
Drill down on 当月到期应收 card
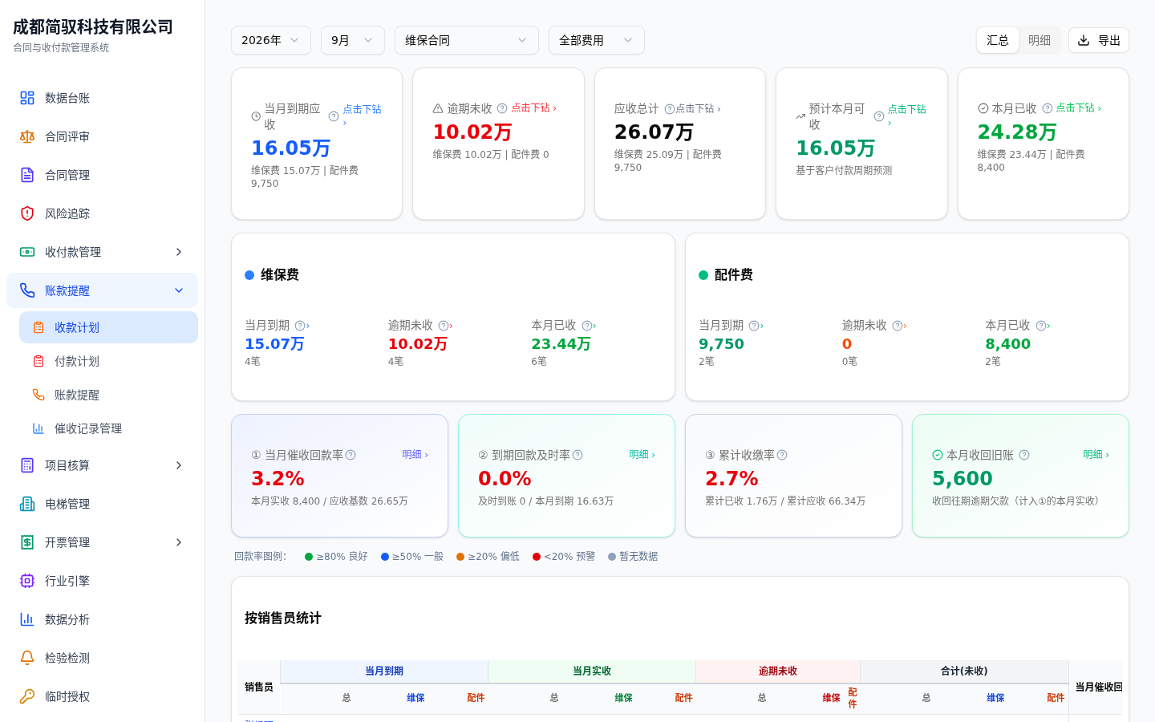point(362,115)
